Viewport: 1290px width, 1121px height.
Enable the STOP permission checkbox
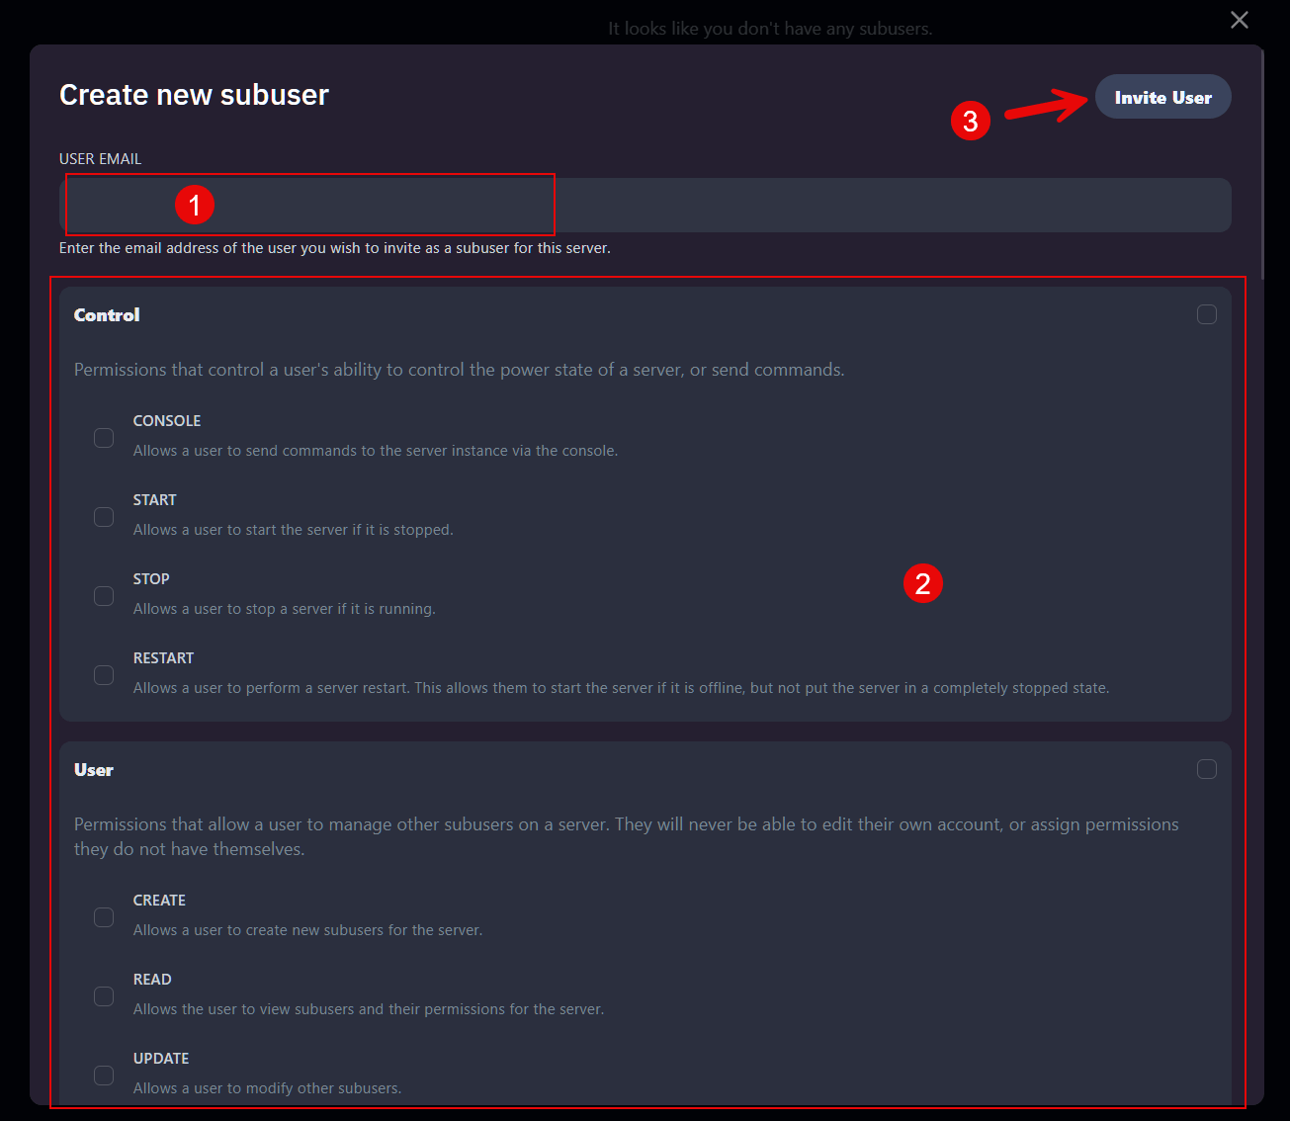[104, 595]
